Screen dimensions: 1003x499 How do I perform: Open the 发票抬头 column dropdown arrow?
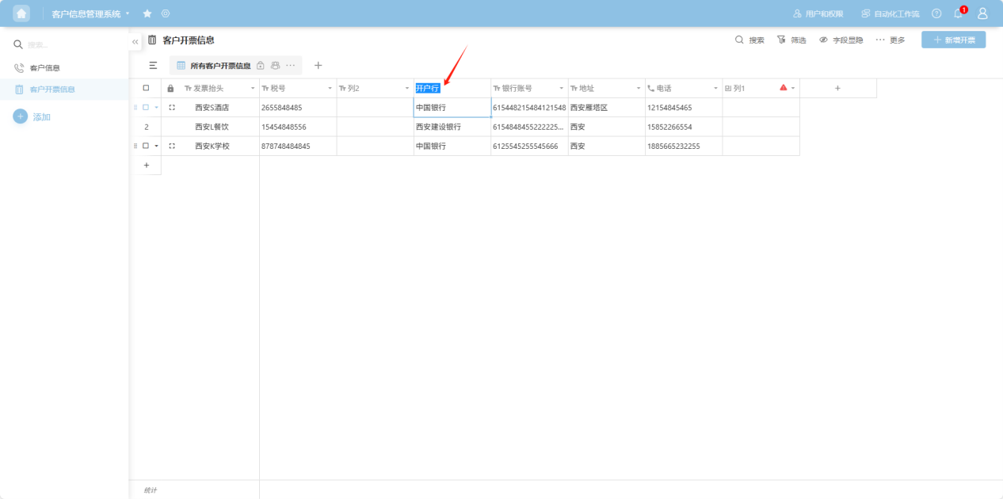pos(253,89)
